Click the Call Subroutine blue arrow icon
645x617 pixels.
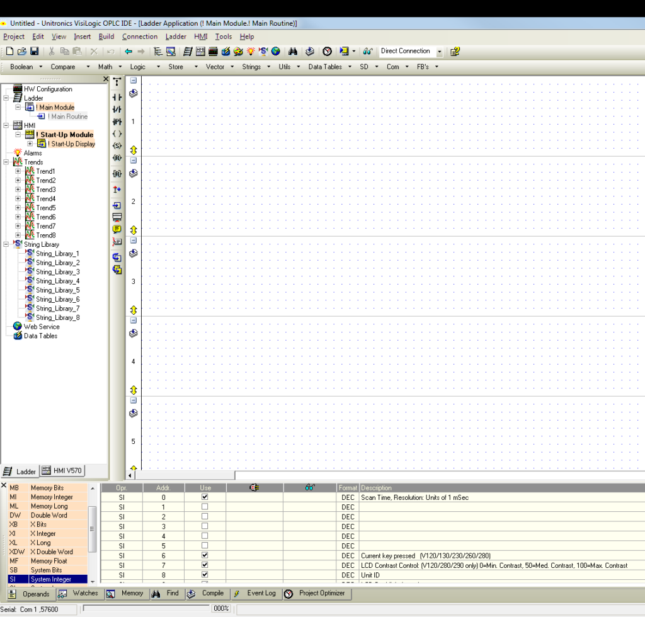117,205
